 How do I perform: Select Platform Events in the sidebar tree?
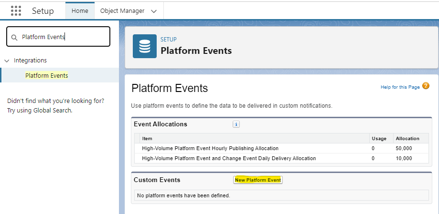coord(46,75)
